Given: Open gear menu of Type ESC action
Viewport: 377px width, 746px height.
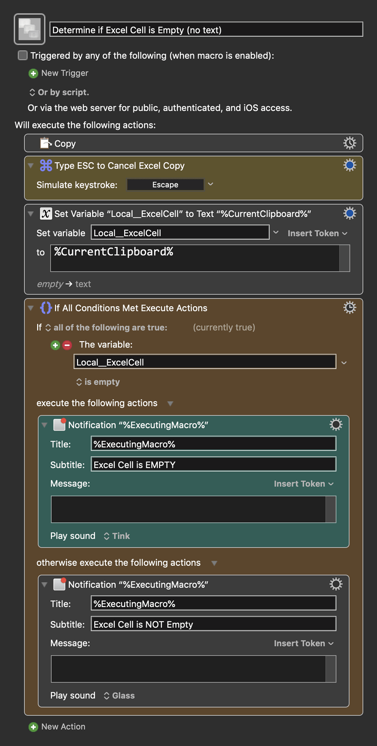Looking at the screenshot, I should (x=349, y=165).
